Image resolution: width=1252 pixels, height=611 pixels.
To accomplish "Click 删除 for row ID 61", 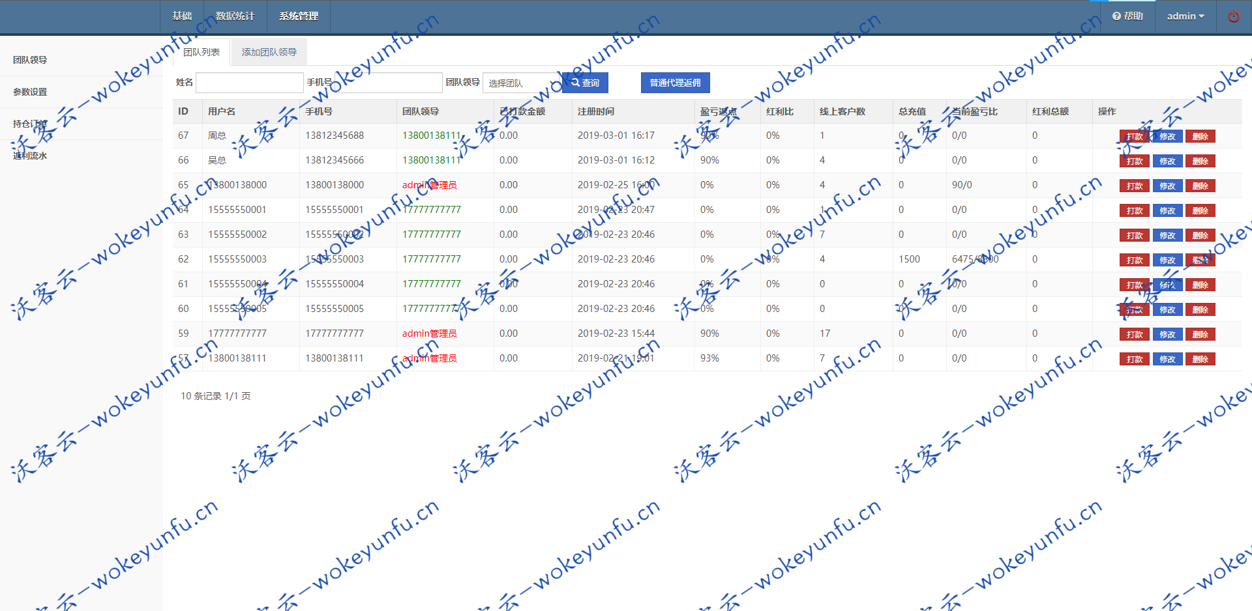I will [1200, 285].
